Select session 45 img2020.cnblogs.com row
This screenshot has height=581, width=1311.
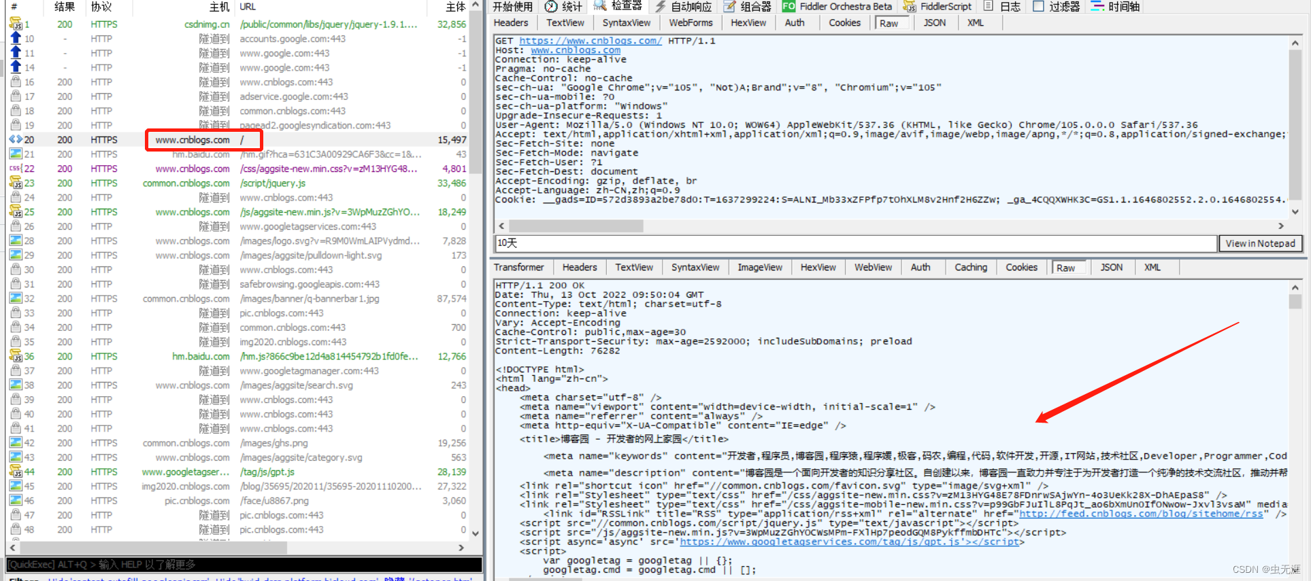point(237,487)
